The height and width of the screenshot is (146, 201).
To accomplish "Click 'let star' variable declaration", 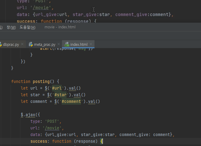I will tap(30, 95).
